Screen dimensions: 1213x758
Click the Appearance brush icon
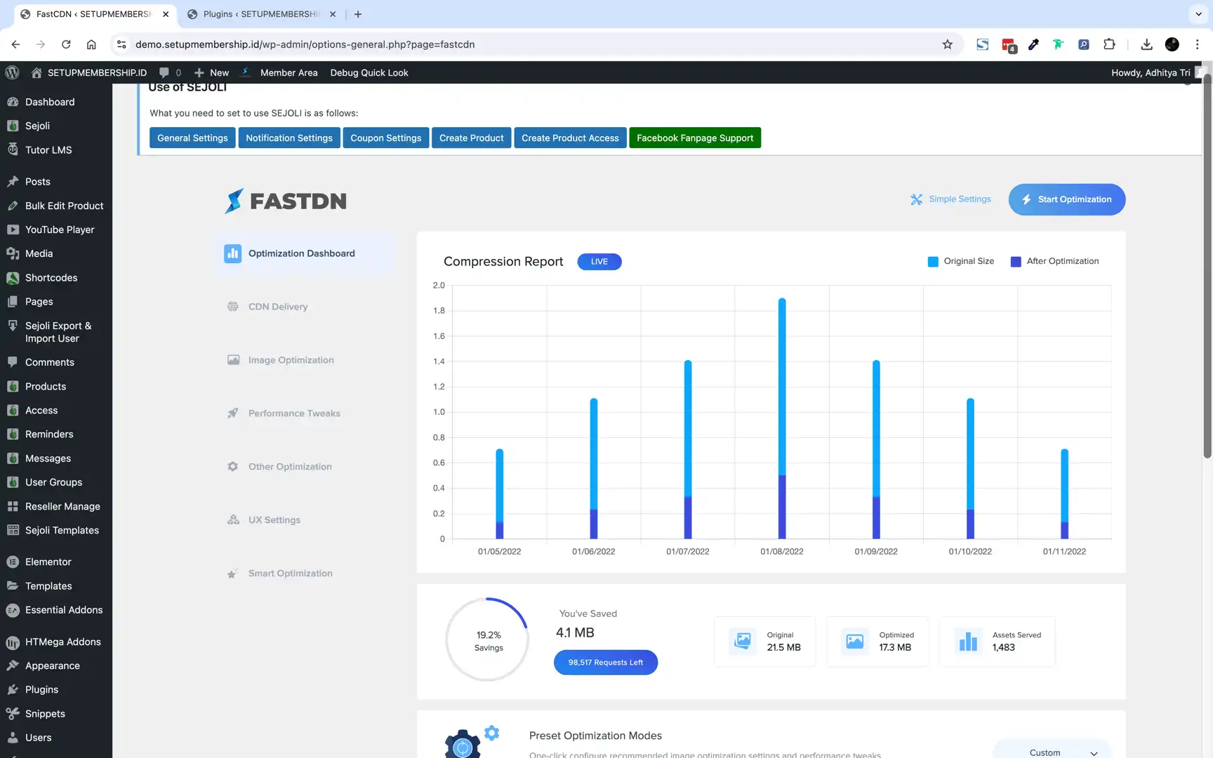click(x=13, y=666)
